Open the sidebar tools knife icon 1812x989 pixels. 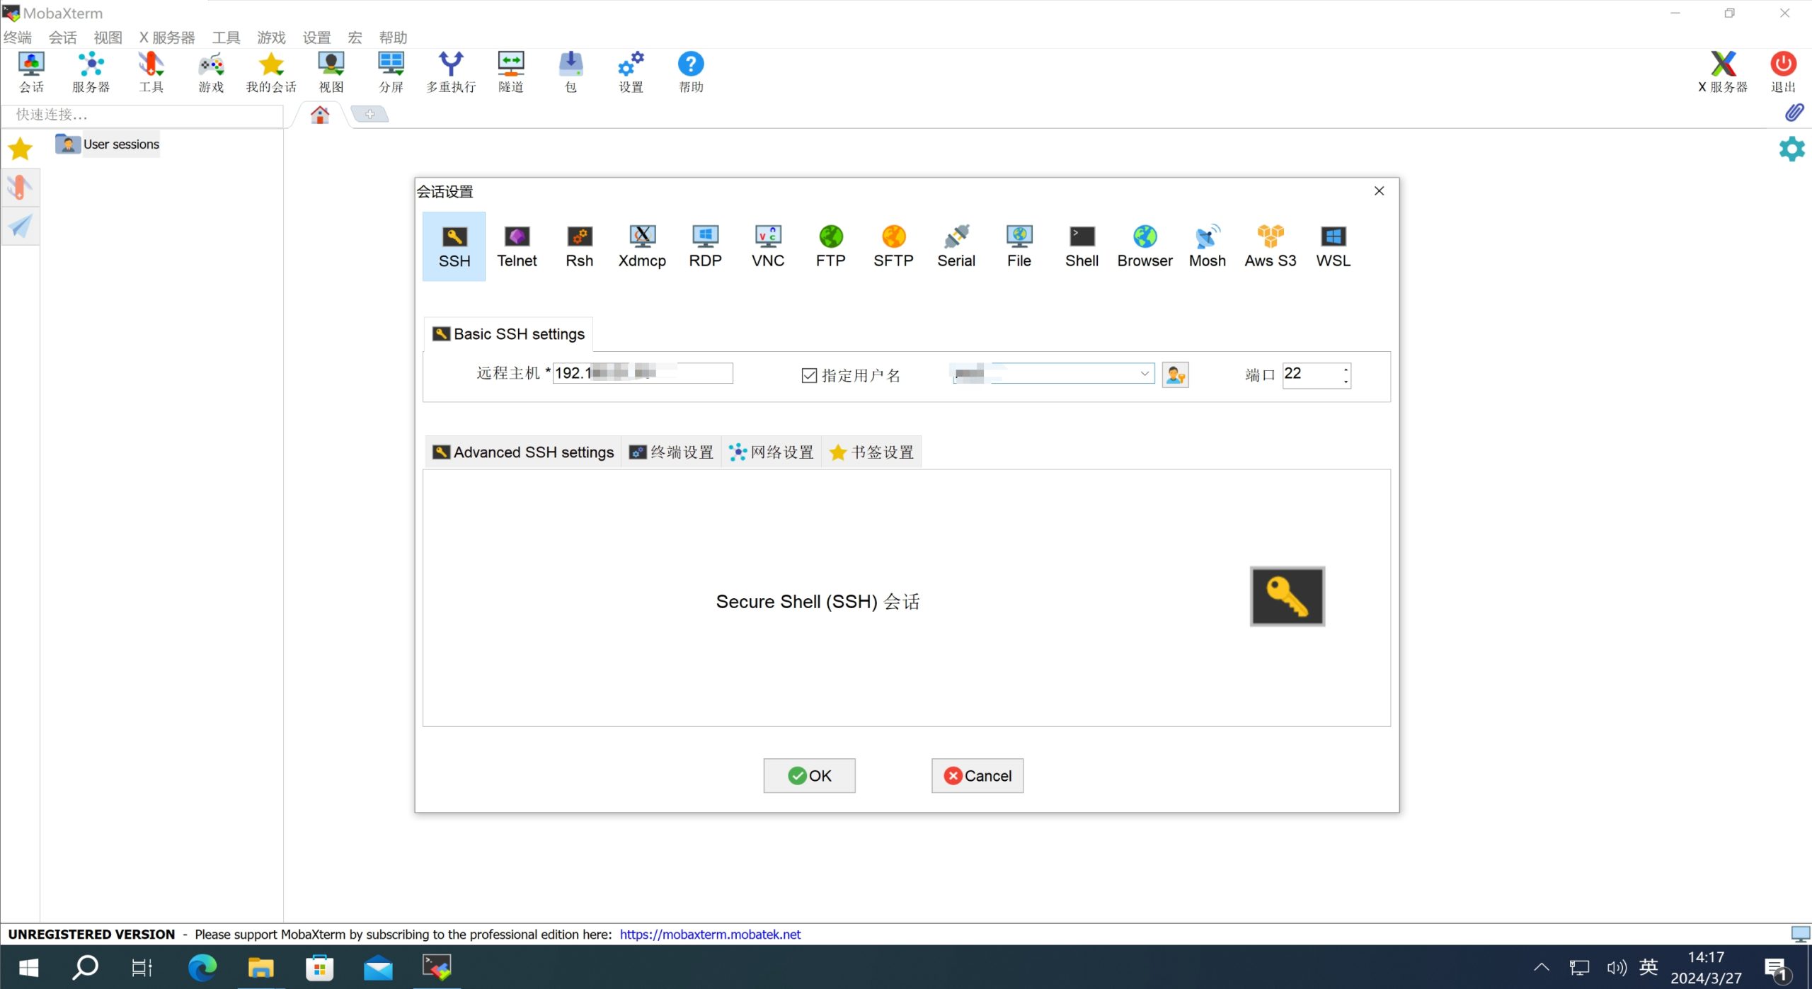(20, 188)
